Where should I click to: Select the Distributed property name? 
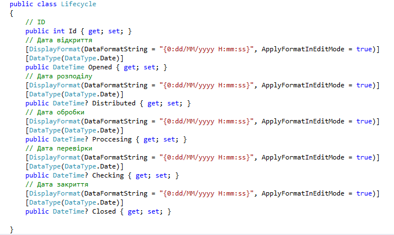pyautogui.click(x=114, y=103)
